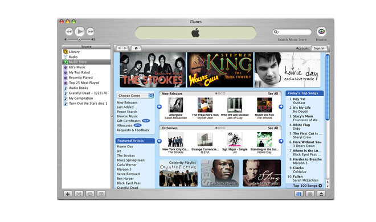Click the fast forward next track button
This screenshot has height=222, width=376.
[x=91, y=32]
